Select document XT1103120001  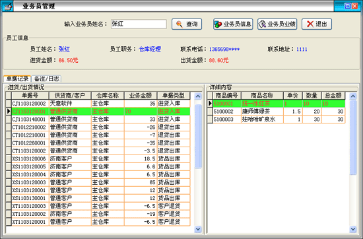click(x=101, y=222)
